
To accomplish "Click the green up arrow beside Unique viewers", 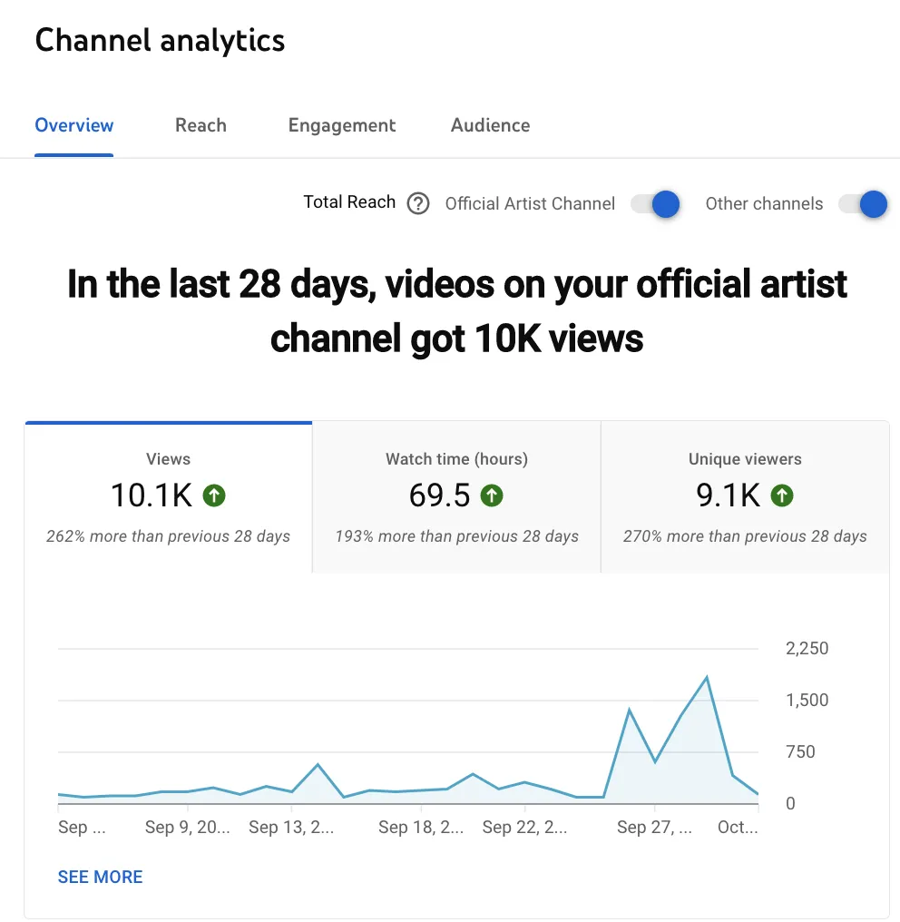I will click(782, 495).
